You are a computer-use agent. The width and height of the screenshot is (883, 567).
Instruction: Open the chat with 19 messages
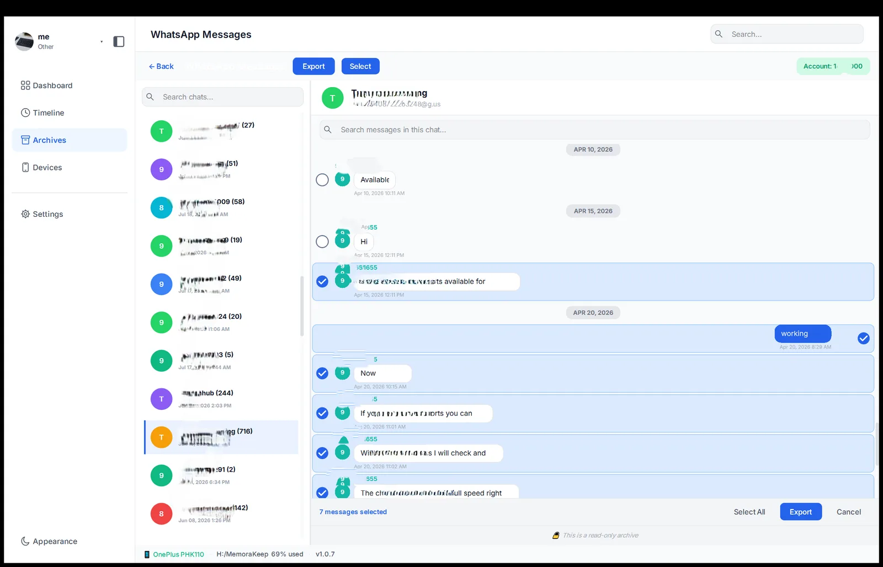[x=221, y=246]
